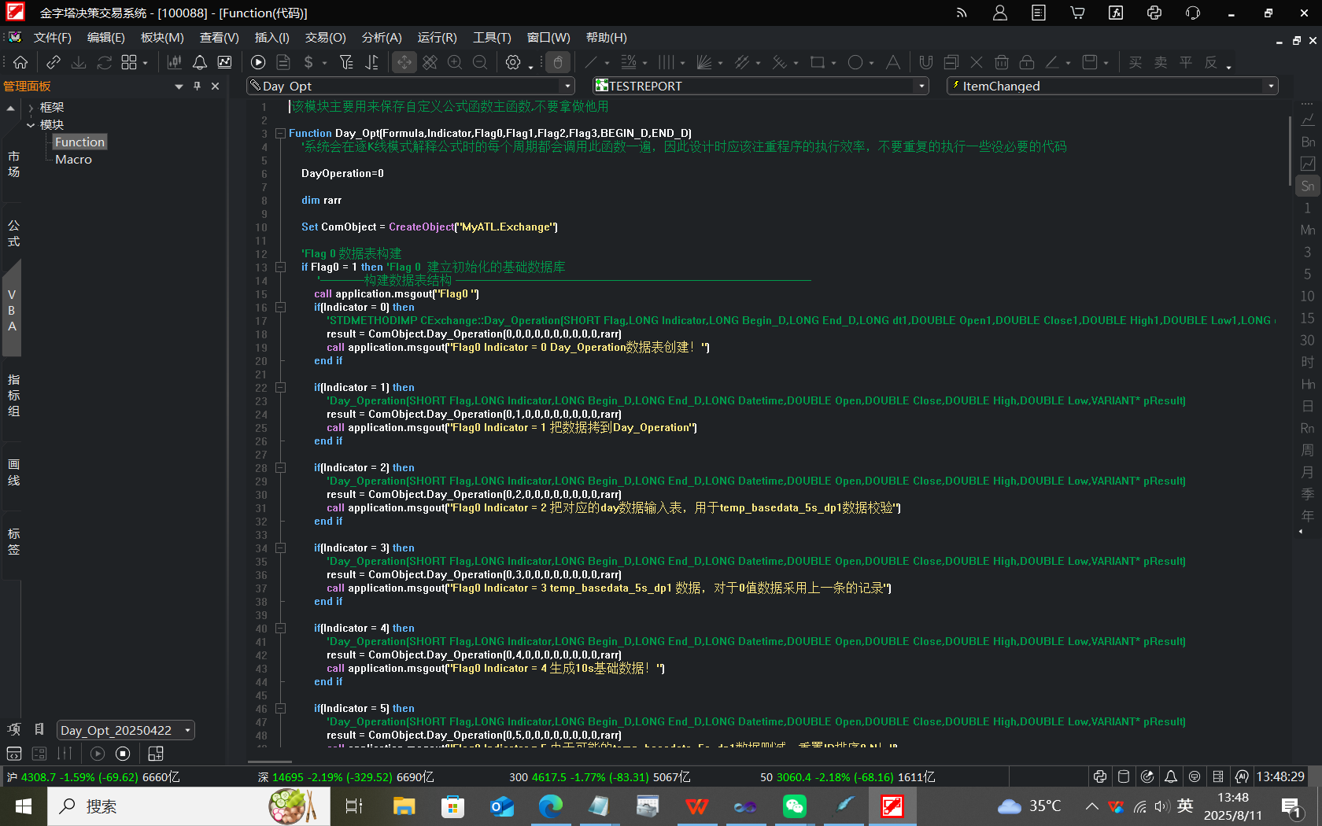Click the Home icon in toolbar

[20, 62]
